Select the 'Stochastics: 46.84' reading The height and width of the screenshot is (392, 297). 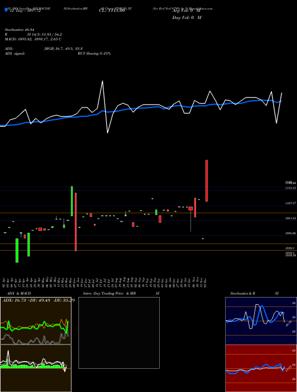pyautogui.click(x=19, y=30)
